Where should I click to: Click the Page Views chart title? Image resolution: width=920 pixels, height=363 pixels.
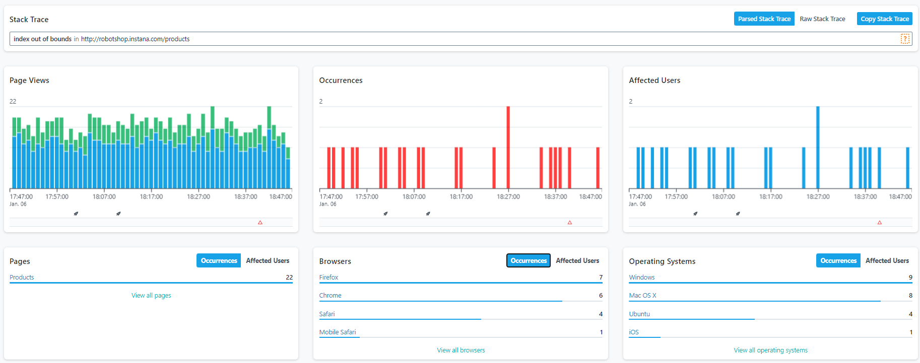coord(29,80)
